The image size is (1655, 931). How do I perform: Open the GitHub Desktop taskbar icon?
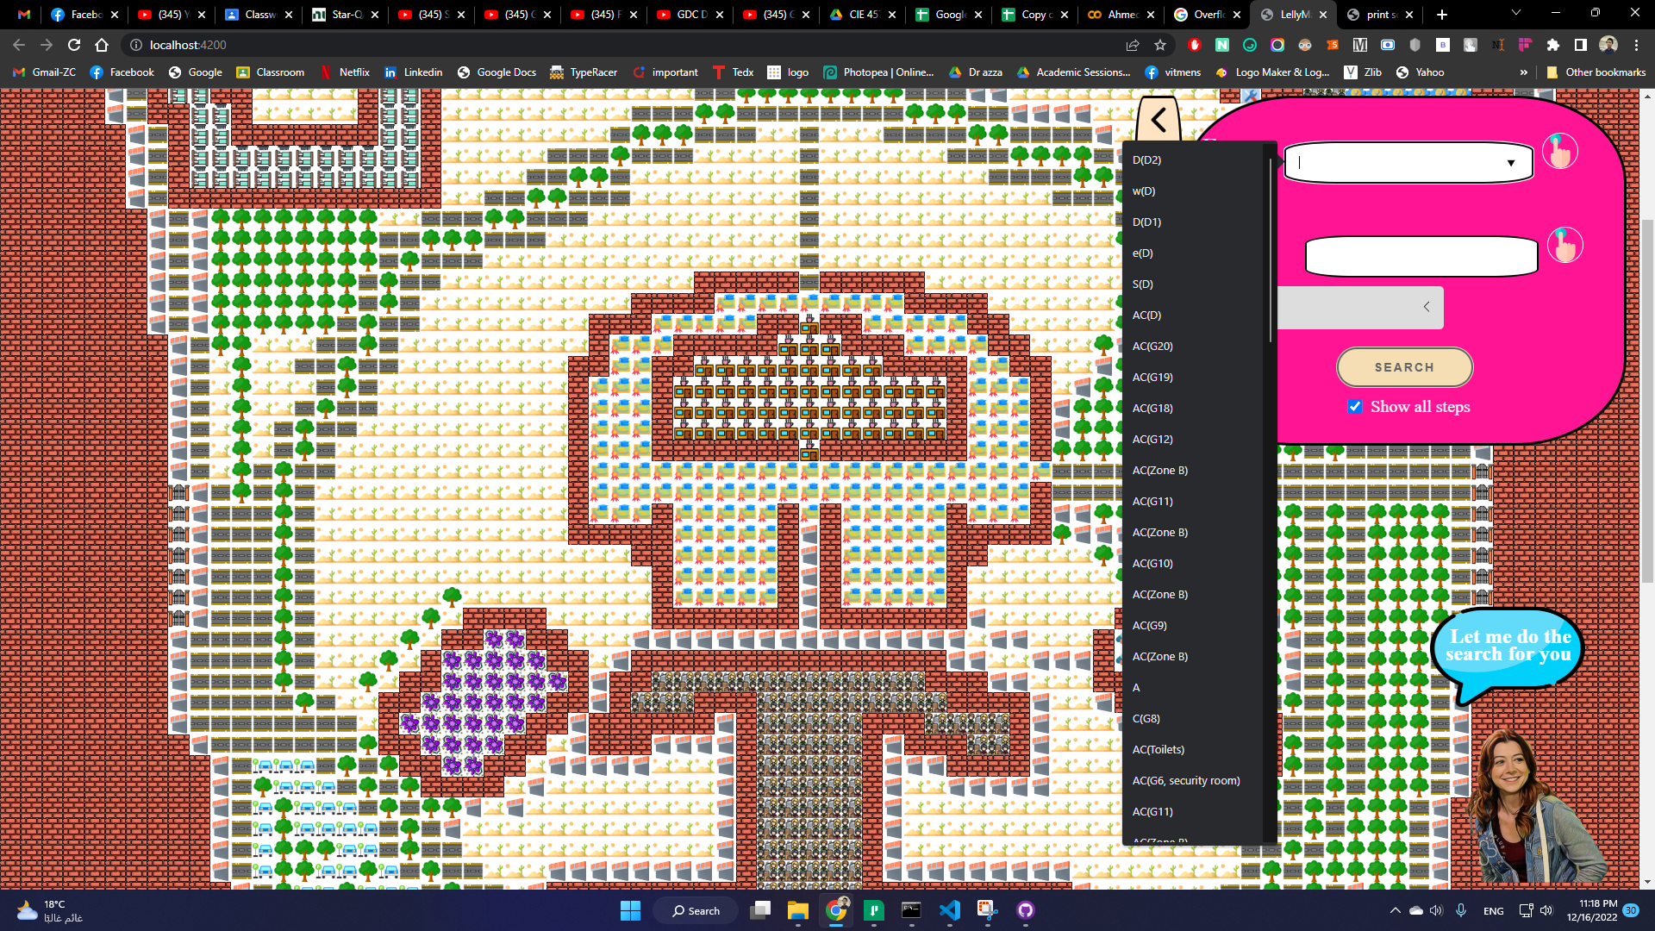point(1025,910)
